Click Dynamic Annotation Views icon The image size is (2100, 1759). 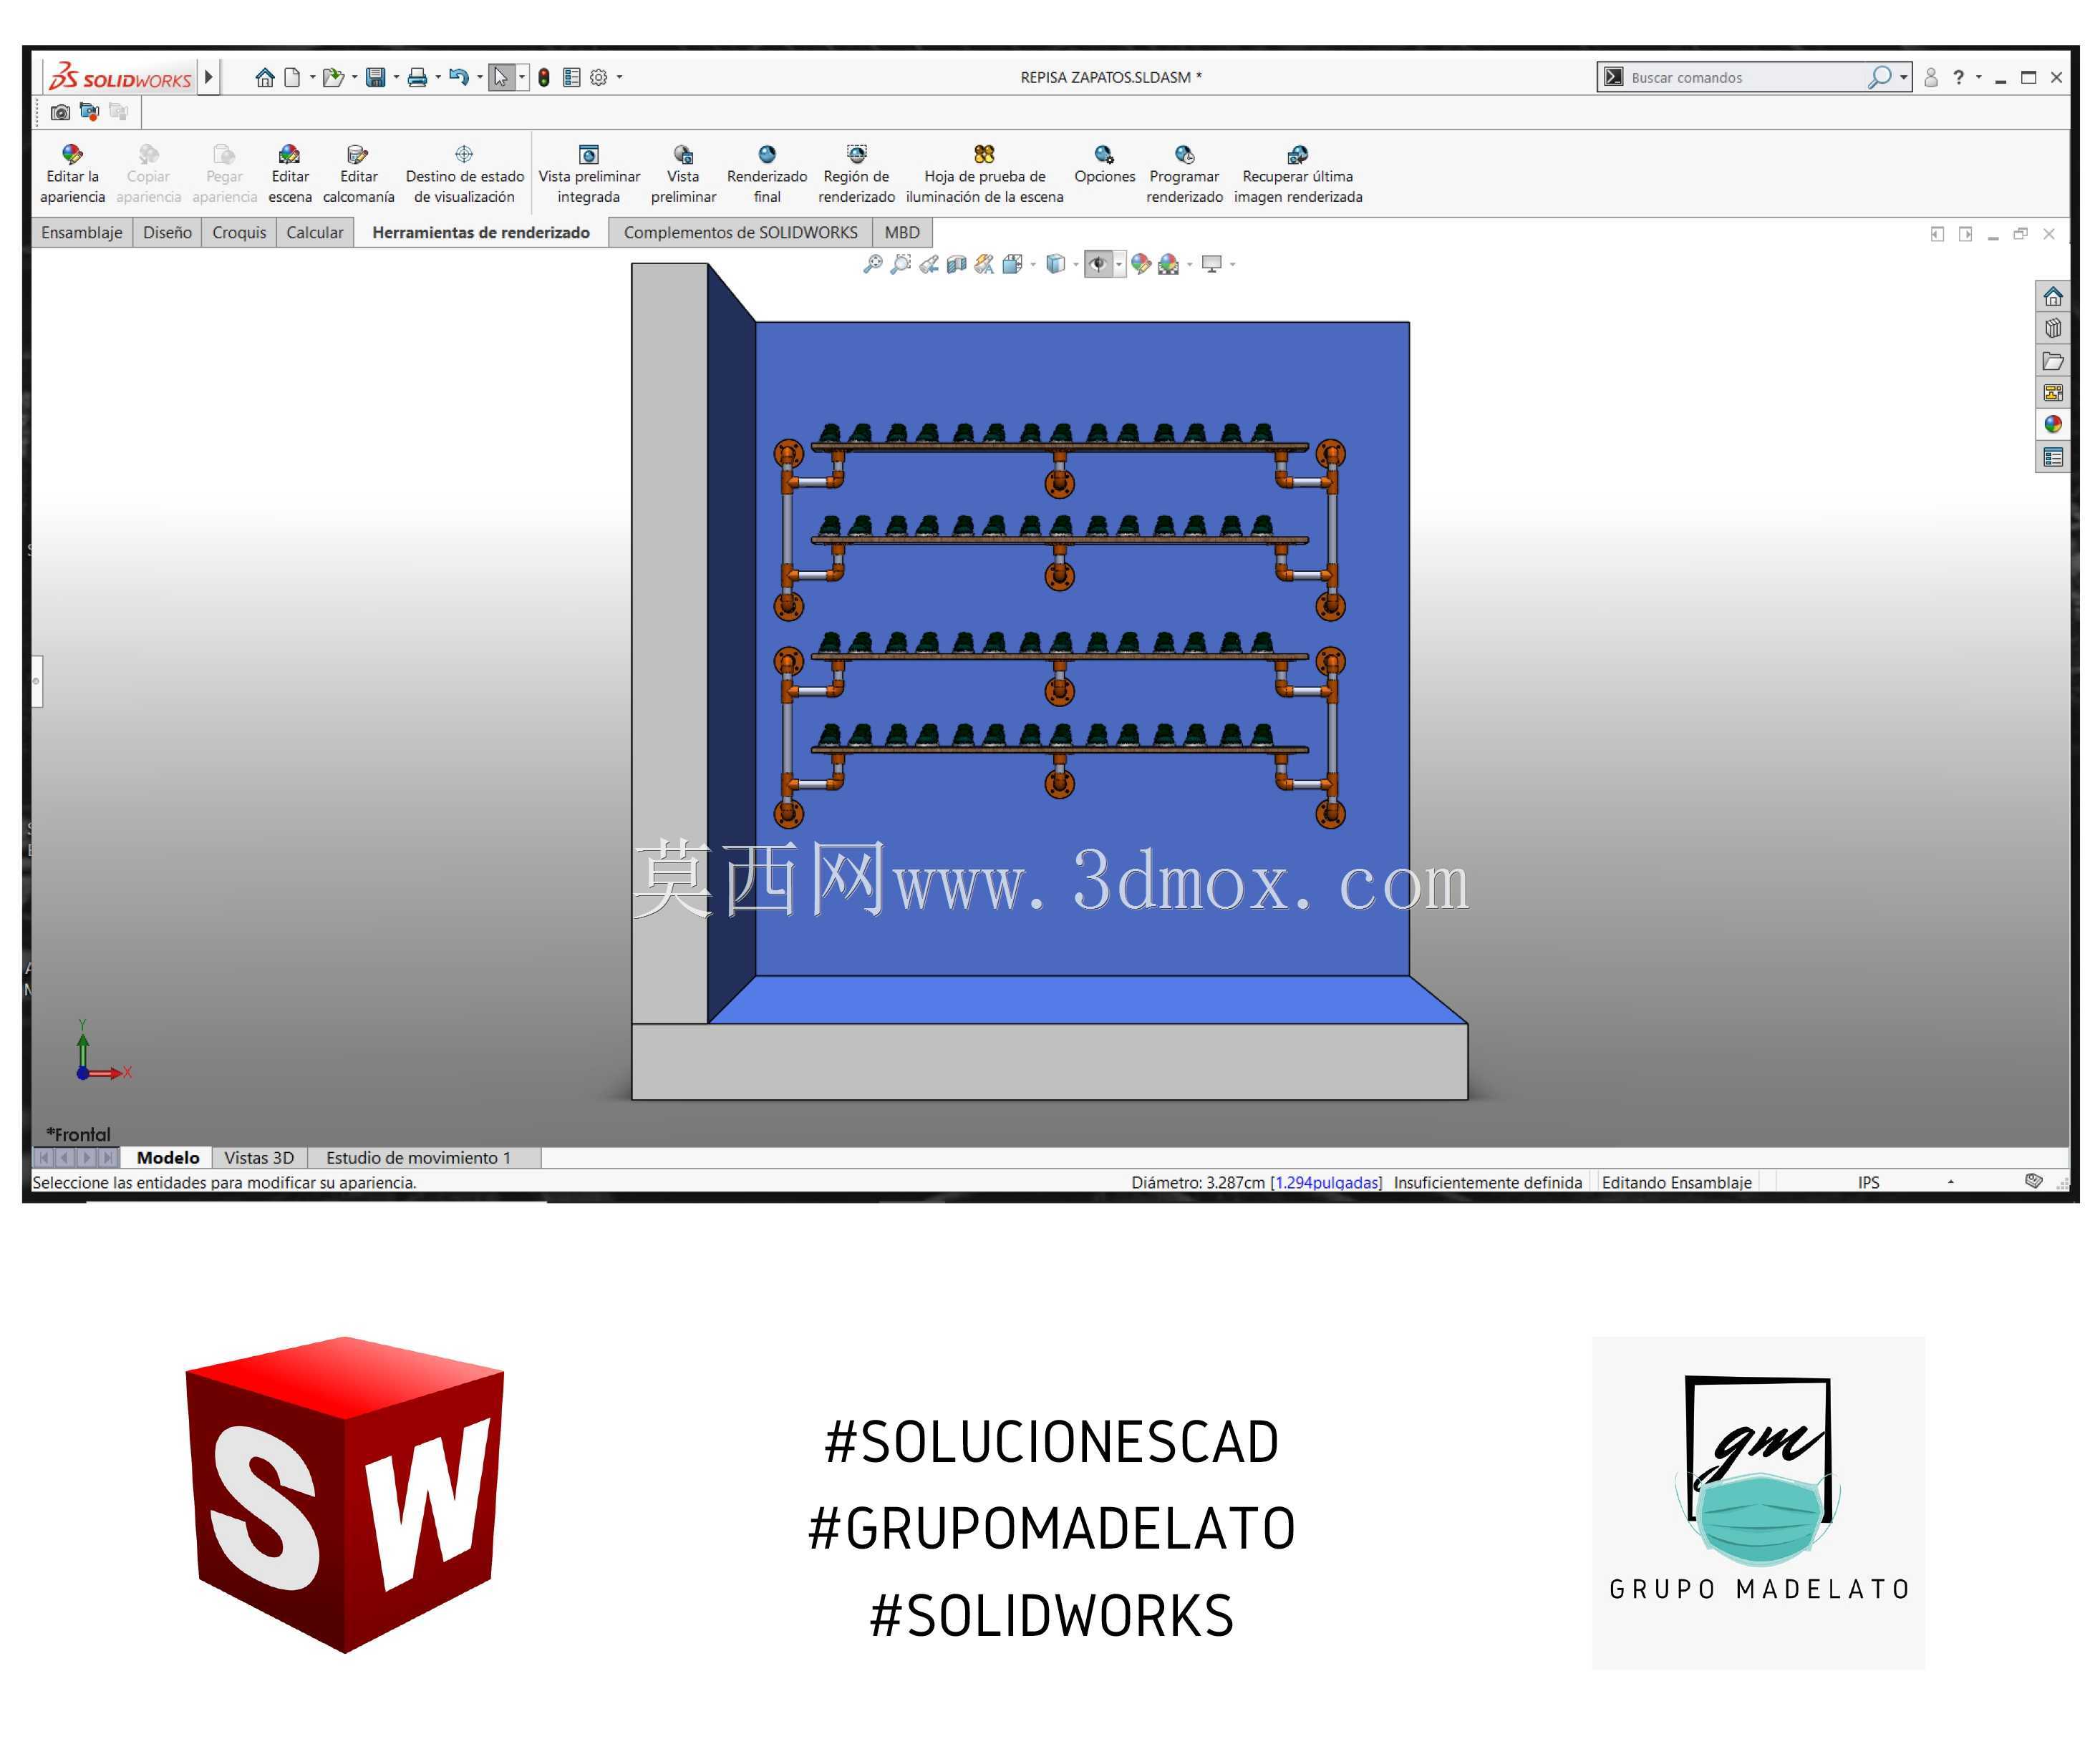(984, 264)
